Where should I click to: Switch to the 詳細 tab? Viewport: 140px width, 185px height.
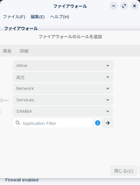[x=24, y=51]
